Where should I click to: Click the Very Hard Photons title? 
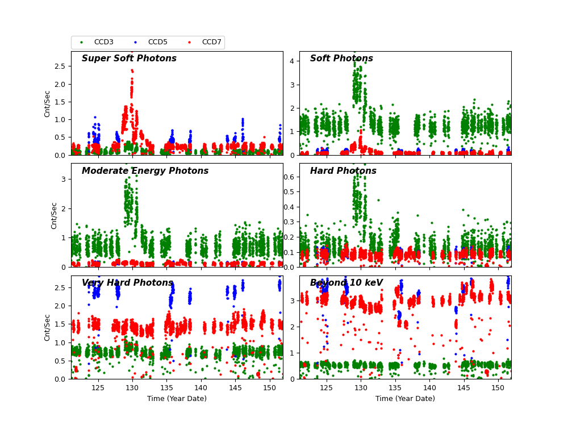click(x=127, y=283)
